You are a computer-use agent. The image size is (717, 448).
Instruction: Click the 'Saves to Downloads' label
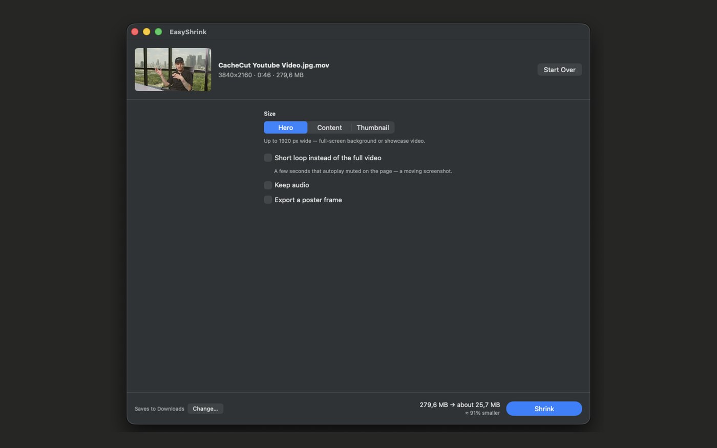[x=159, y=409]
